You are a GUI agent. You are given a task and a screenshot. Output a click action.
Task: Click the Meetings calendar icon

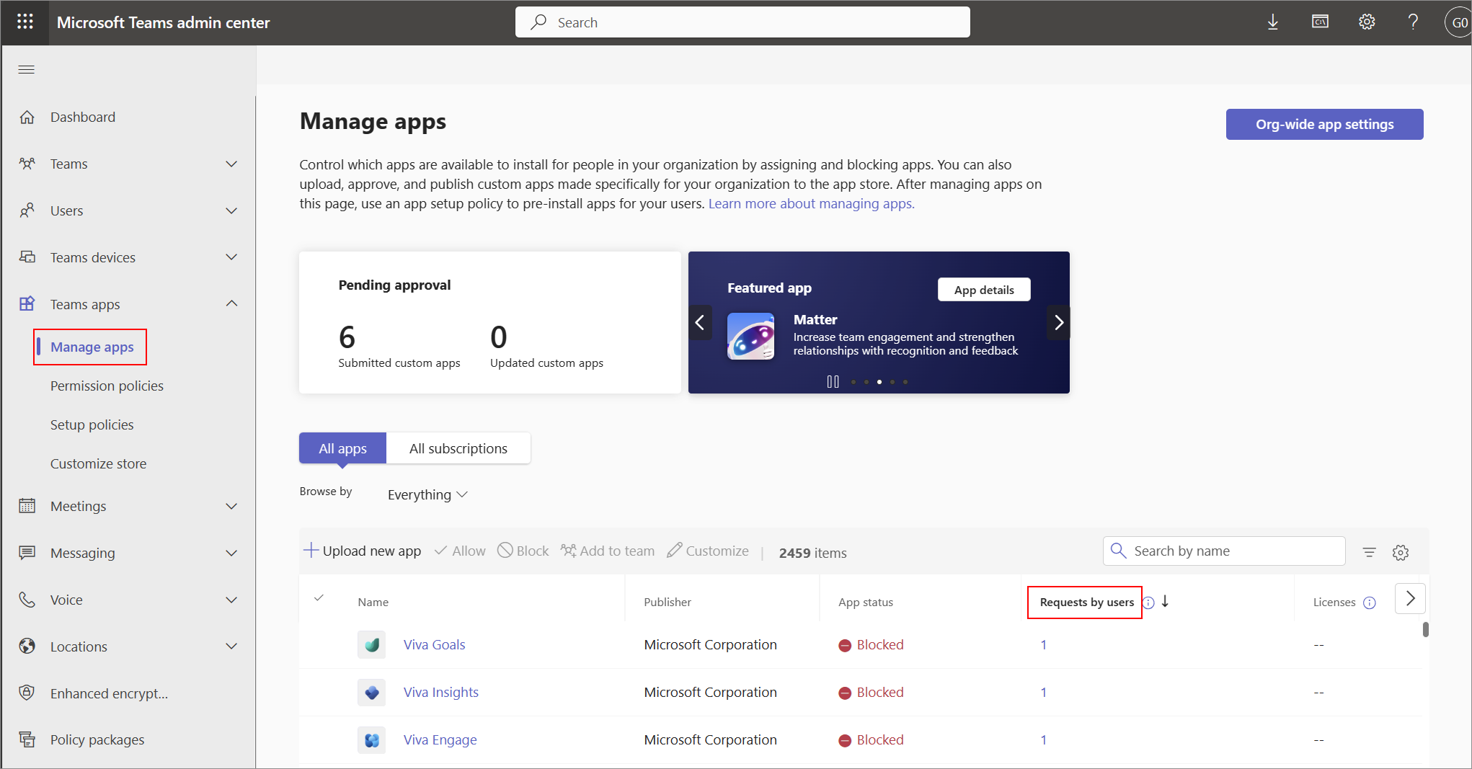pos(27,506)
